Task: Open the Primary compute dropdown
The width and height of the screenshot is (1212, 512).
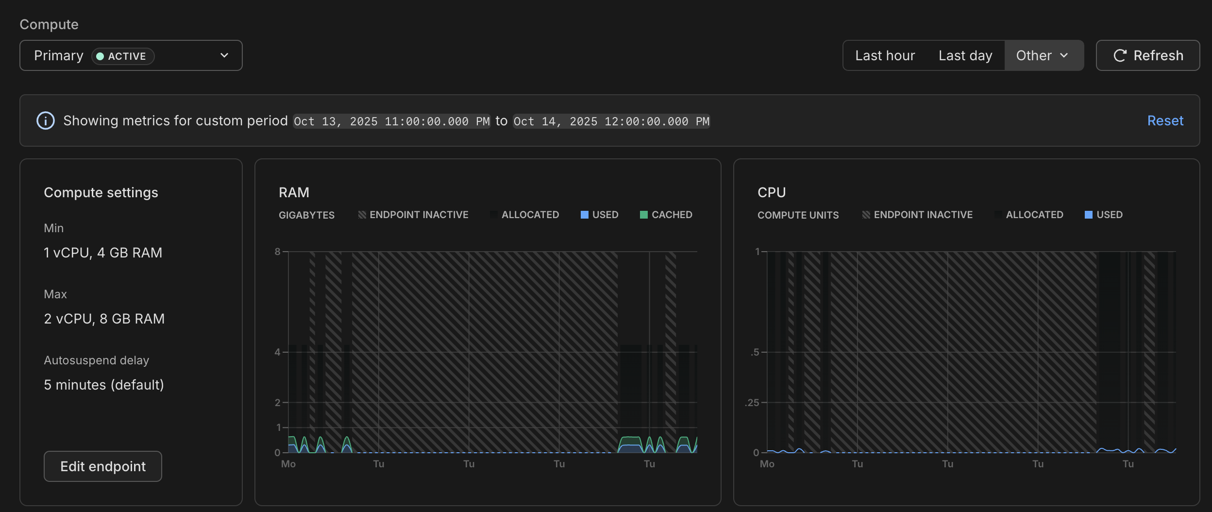Action: pyautogui.click(x=131, y=55)
